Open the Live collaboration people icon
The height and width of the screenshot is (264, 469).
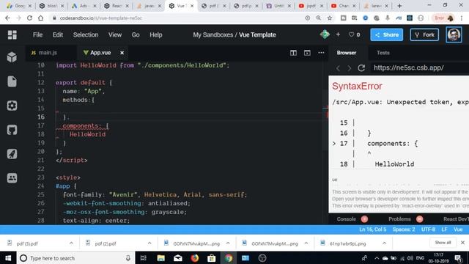(12, 177)
